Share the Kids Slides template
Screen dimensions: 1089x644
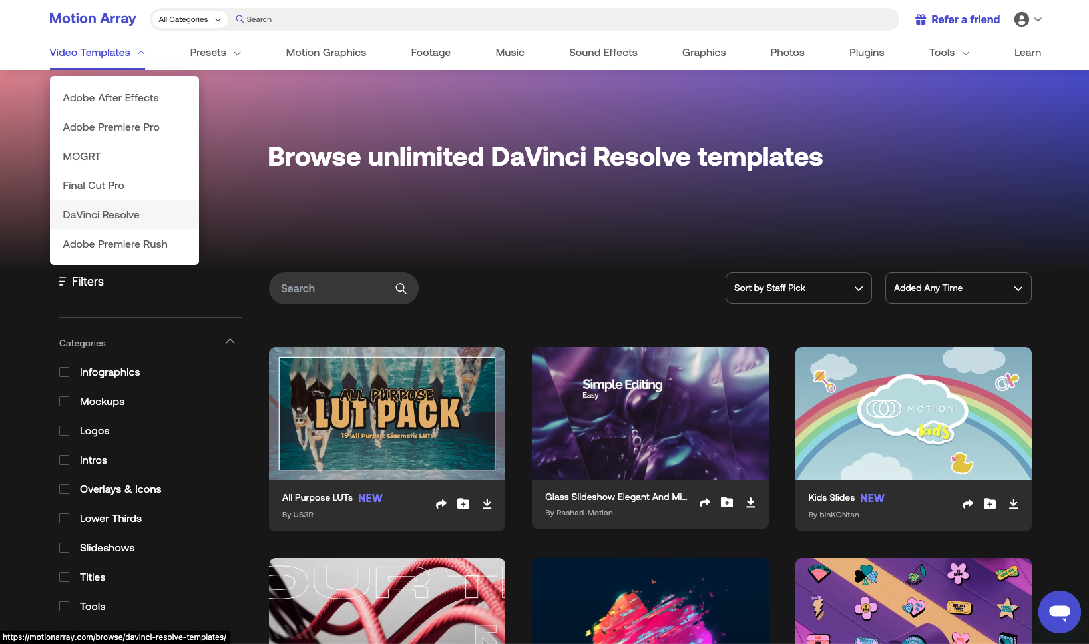(x=967, y=504)
